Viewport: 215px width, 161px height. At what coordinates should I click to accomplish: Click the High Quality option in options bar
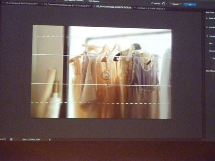click(x=94, y=1)
